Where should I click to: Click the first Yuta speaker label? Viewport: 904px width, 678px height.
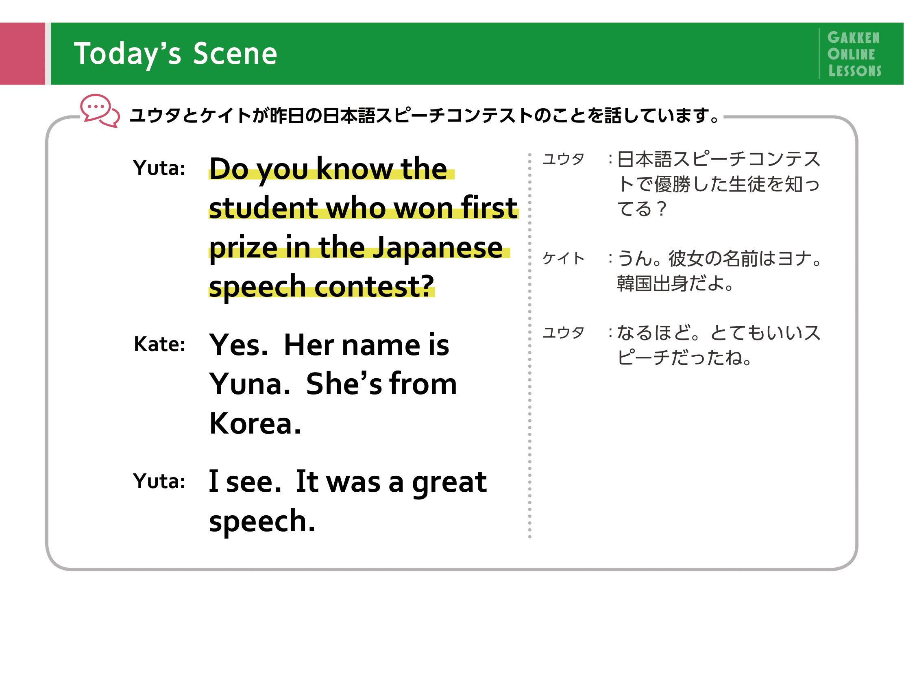[x=159, y=168]
